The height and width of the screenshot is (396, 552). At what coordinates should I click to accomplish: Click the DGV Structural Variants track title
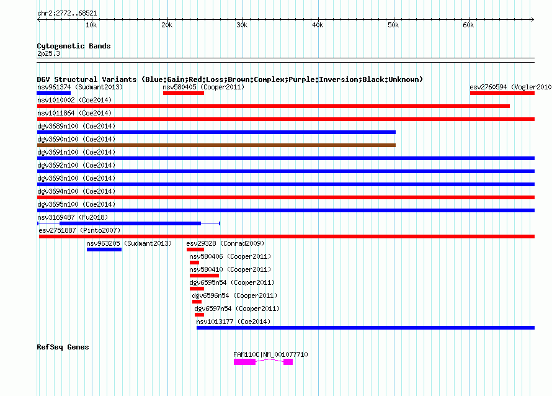pos(229,79)
